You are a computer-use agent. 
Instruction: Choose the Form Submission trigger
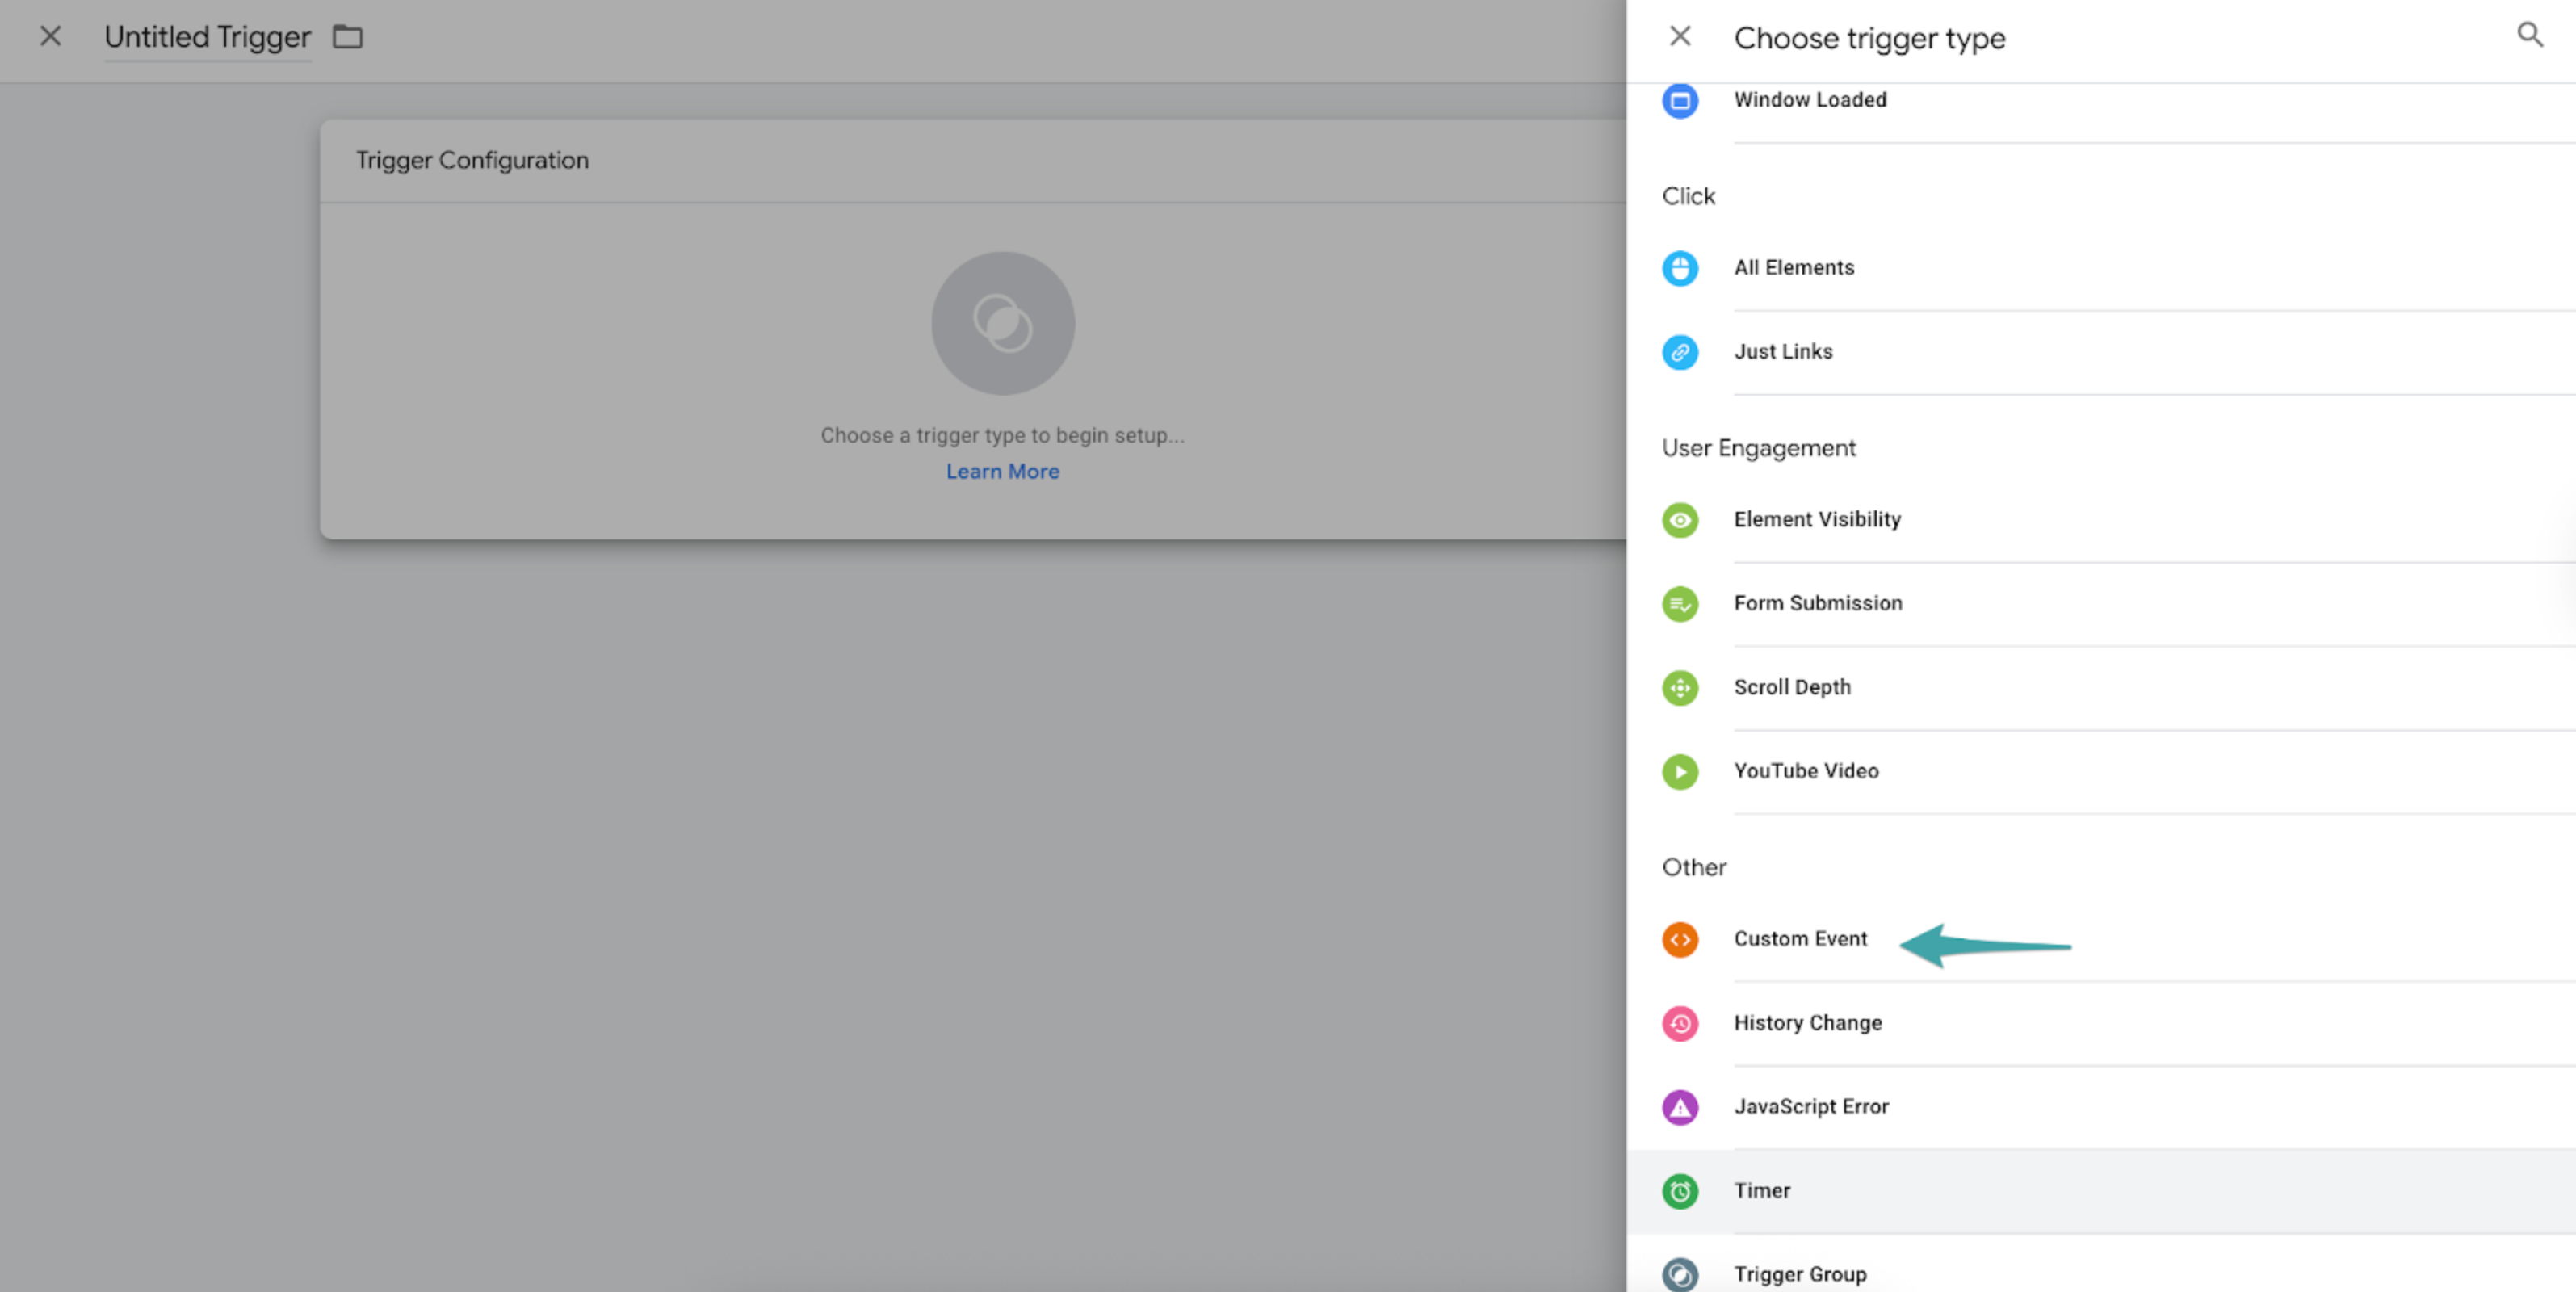(x=2101, y=604)
